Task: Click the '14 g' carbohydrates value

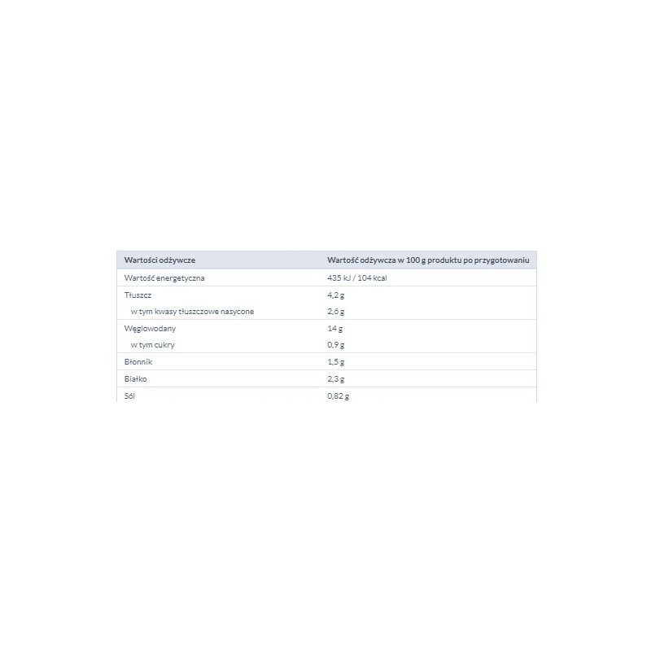Action: pyautogui.click(x=334, y=329)
